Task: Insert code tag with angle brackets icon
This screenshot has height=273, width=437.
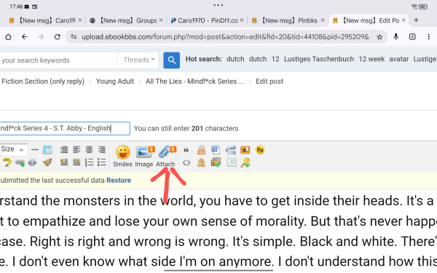Action: click(x=186, y=162)
